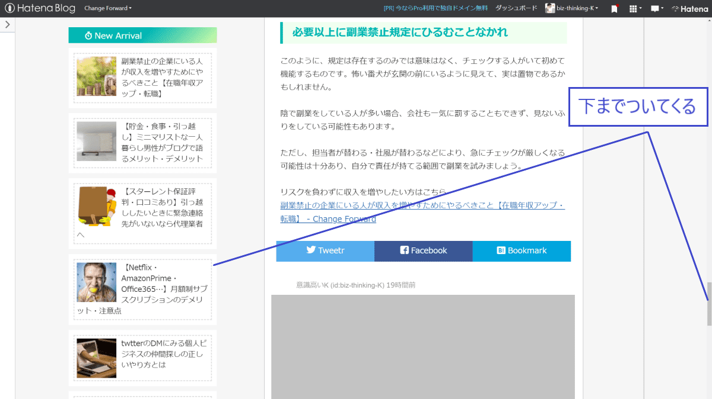Go to ダッシュボード
Image resolution: width=712 pixels, height=399 pixels.
[516, 8]
